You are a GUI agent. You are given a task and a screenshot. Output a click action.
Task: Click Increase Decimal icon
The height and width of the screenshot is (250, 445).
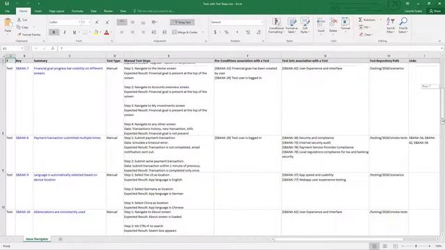click(248, 33)
